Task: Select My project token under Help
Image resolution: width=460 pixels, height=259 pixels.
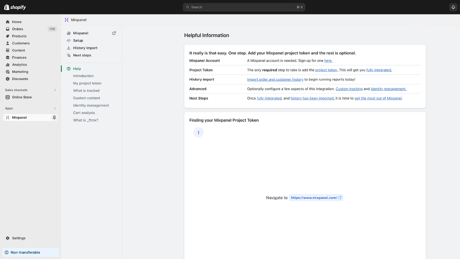Action: coord(87,83)
